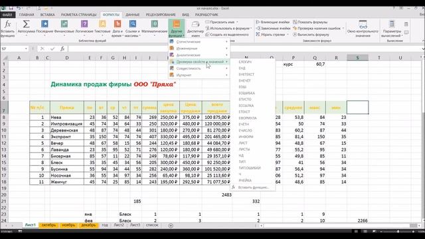The width and height of the screenshot is (425, 239).
Task: Click the Автосумма sigma icon
Action: (26, 24)
